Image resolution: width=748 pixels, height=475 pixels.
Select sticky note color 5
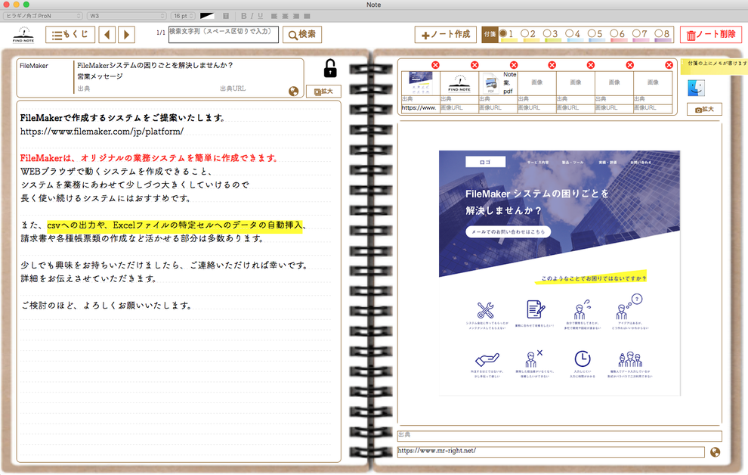595,34
